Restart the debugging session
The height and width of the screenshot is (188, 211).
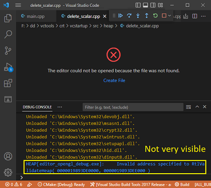pyautogui.click(x=155, y=16)
